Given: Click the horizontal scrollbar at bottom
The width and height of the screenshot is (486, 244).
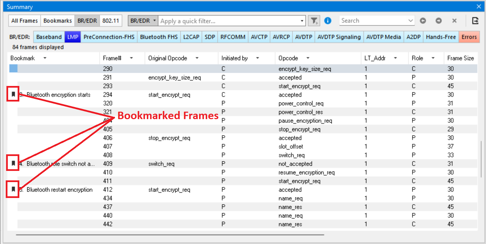Looking at the screenshot, I should 170,234.
